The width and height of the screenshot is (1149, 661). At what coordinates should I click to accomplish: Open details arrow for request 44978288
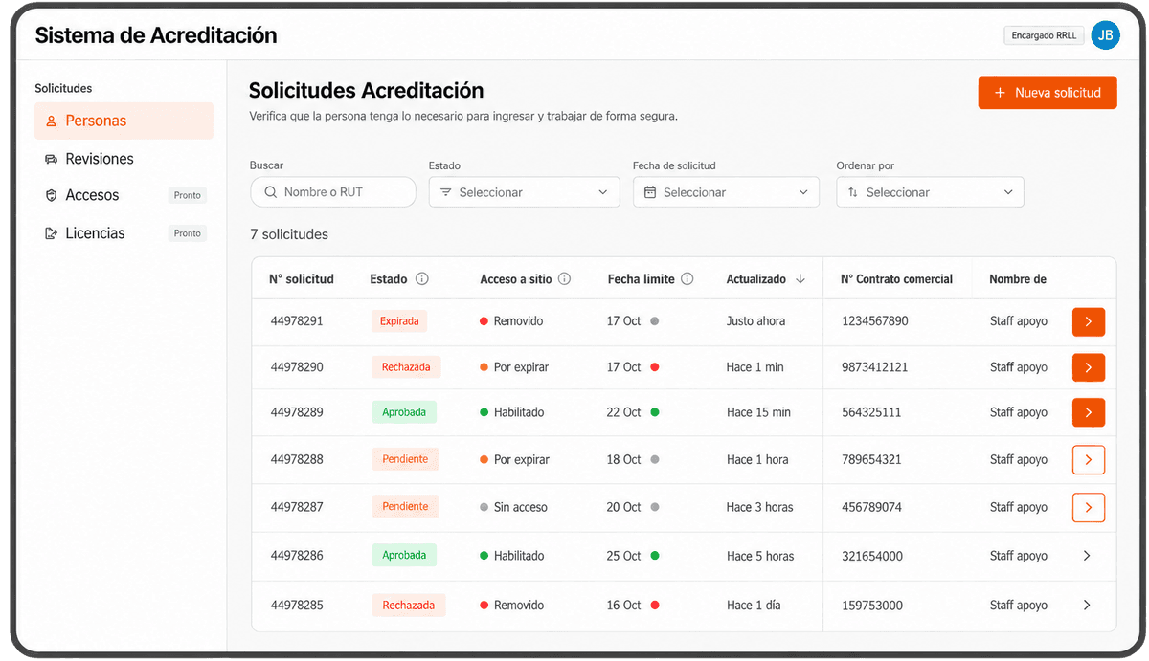tap(1088, 459)
